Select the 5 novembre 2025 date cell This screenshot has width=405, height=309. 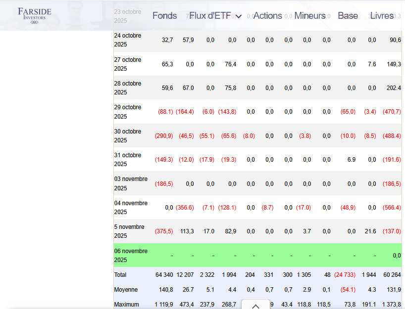tap(129, 231)
